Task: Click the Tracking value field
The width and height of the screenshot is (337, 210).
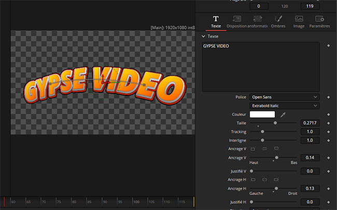Action: tap(310, 132)
